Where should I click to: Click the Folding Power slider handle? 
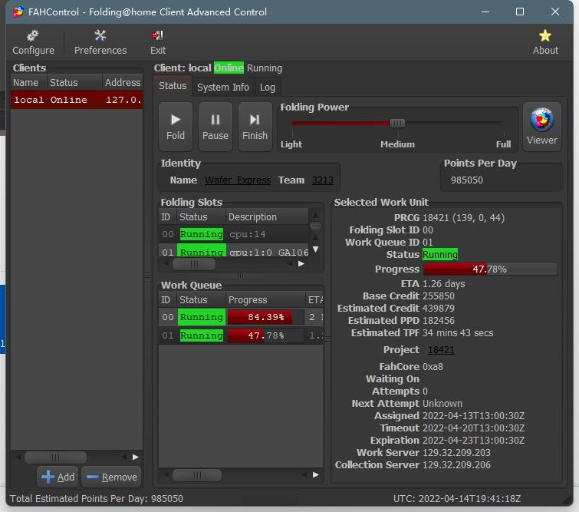pyautogui.click(x=397, y=123)
